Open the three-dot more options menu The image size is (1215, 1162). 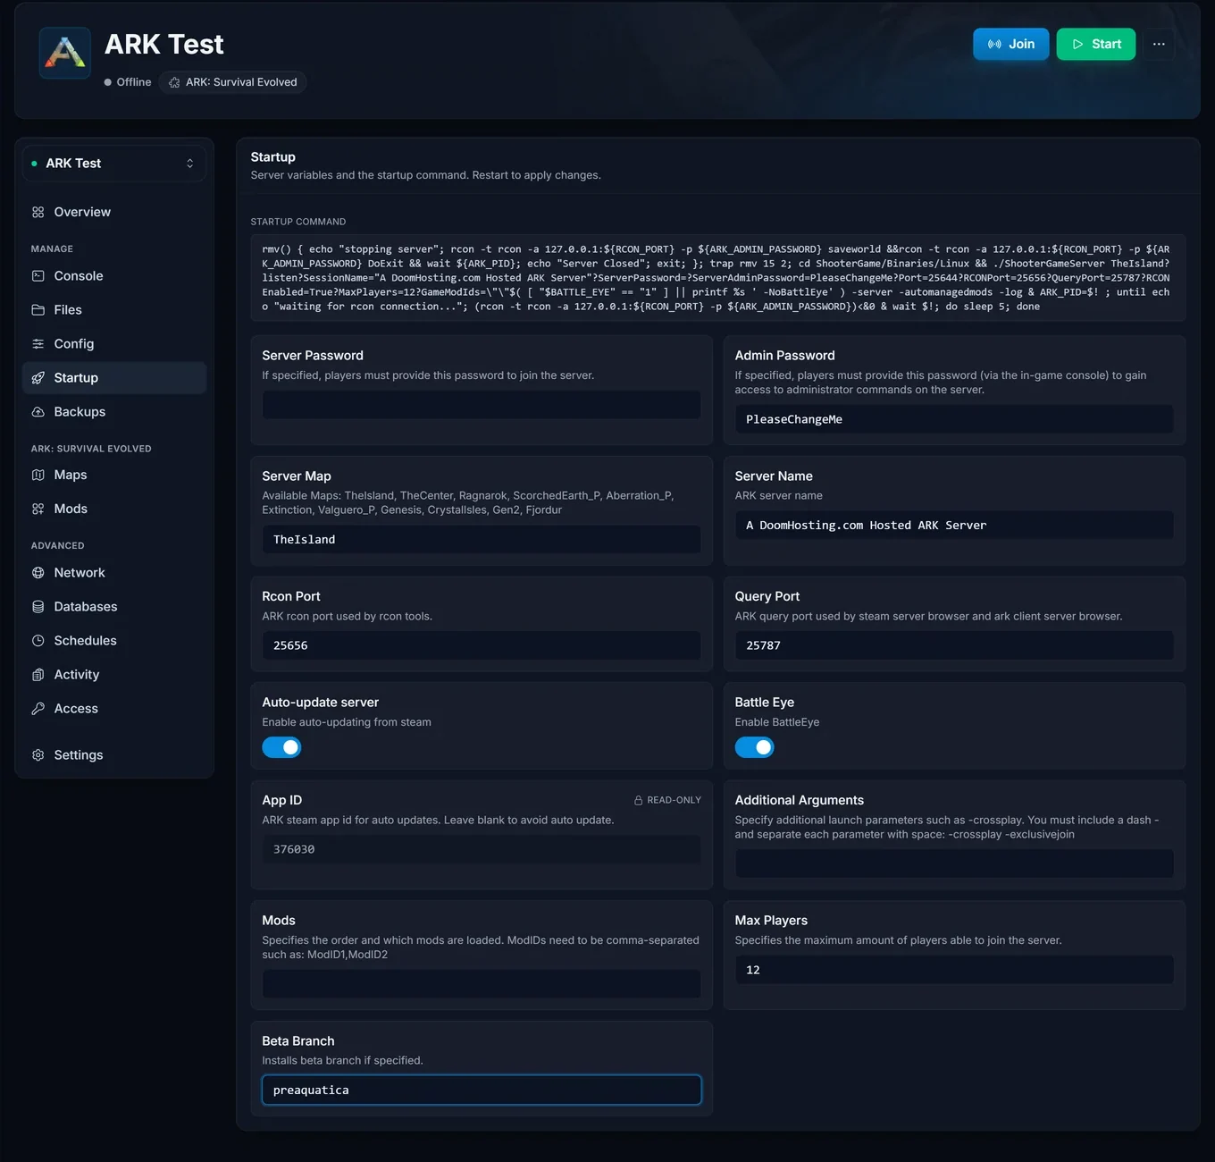click(1159, 44)
